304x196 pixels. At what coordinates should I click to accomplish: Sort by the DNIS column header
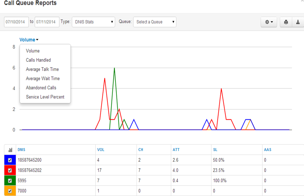[21, 149]
